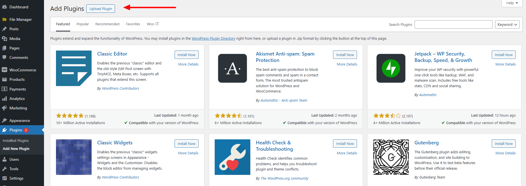
Task: Open the WordPress Plugin Directory link
Action: [213, 39]
